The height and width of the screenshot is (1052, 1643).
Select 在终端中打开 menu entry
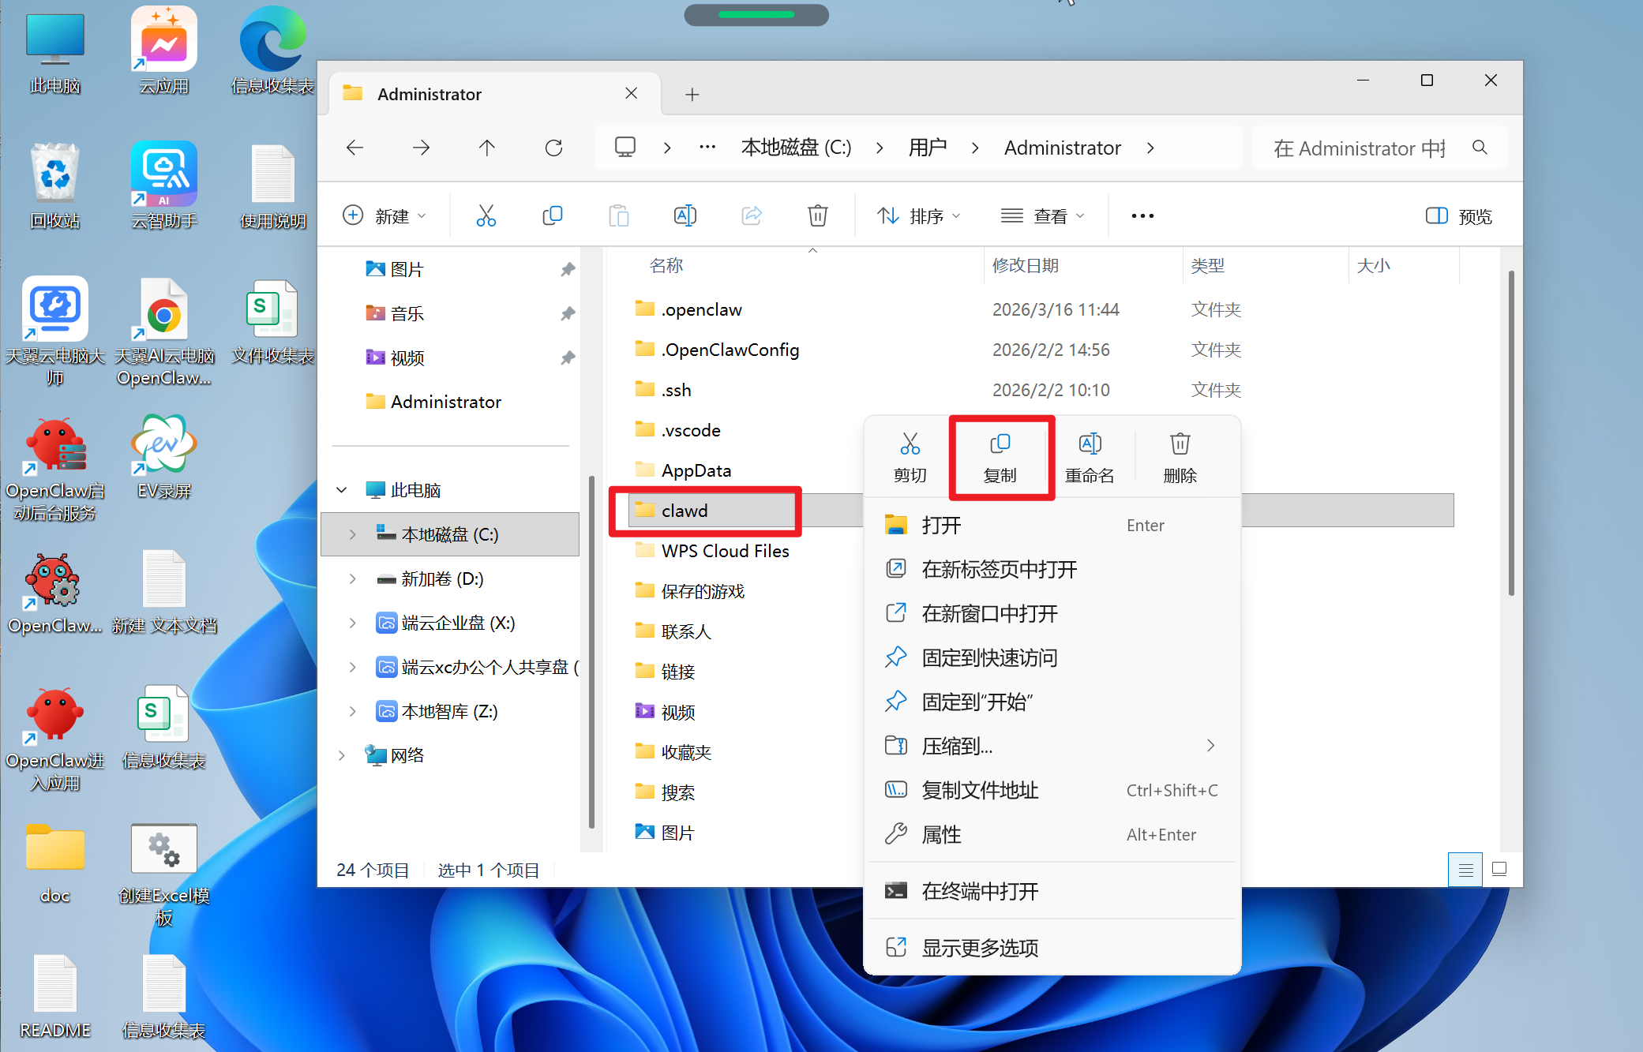980,891
